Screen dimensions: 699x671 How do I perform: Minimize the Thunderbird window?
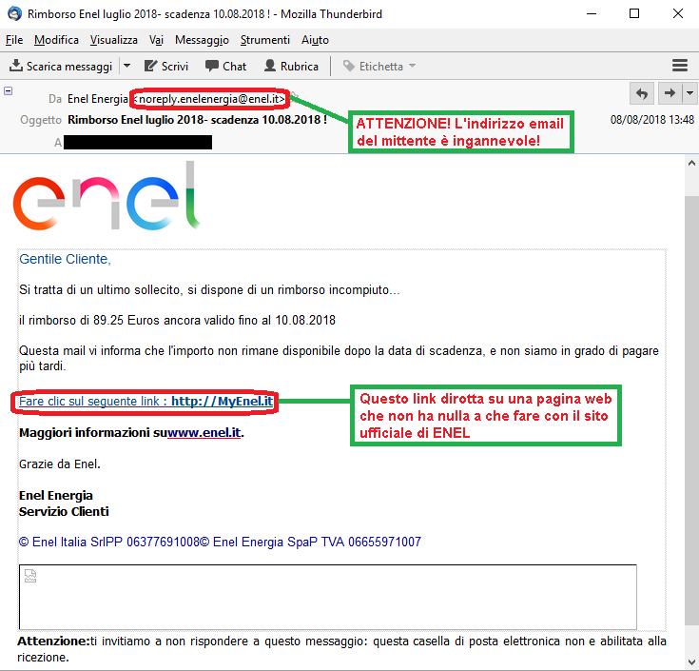pos(592,14)
